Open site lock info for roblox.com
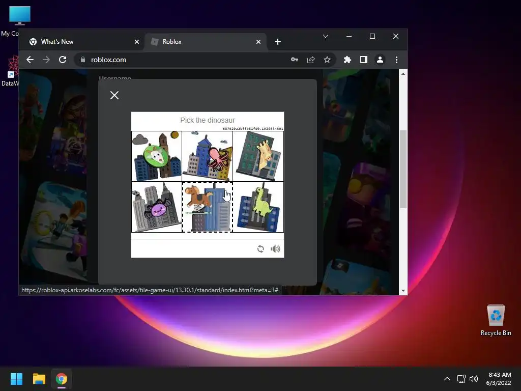 click(x=83, y=60)
